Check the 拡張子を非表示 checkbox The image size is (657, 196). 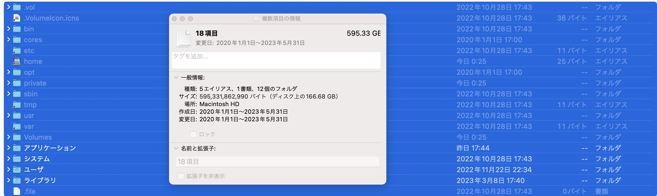[181, 176]
